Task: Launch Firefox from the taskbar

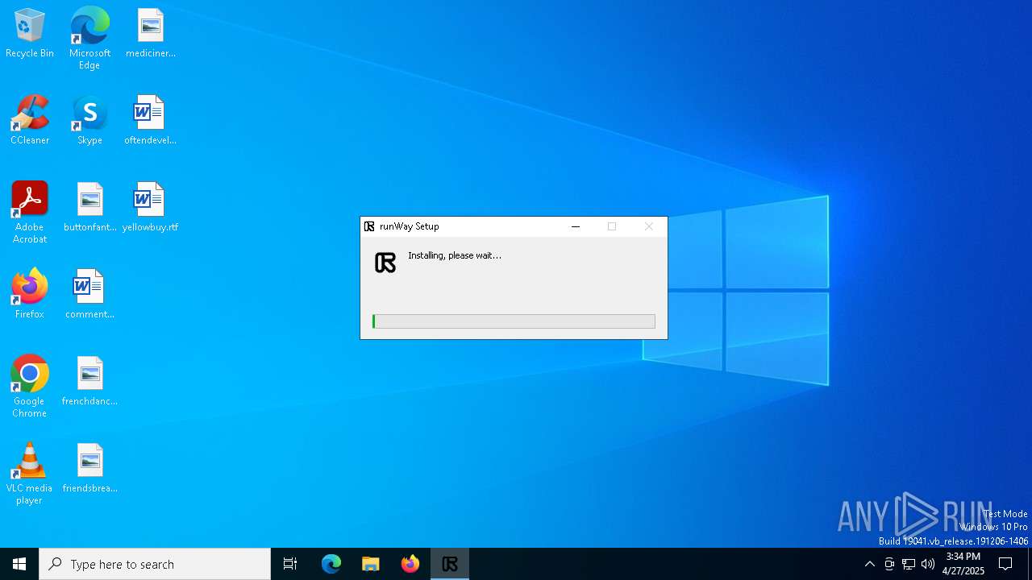Action: tap(410, 564)
